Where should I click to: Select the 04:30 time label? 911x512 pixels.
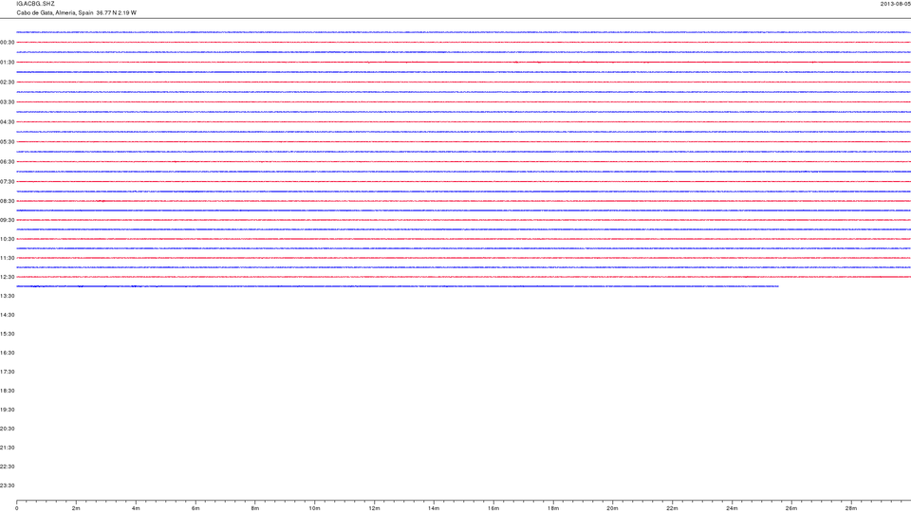click(x=7, y=122)
